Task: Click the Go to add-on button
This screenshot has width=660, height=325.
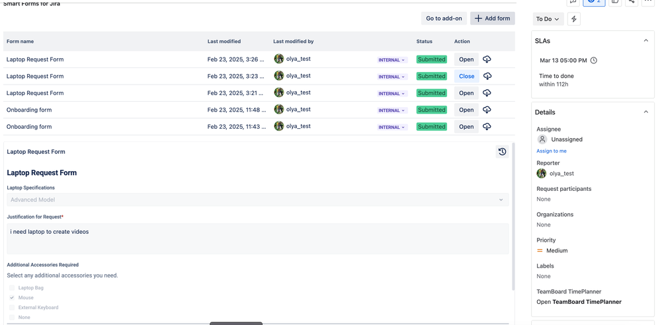Action: (x=444, y=18)
